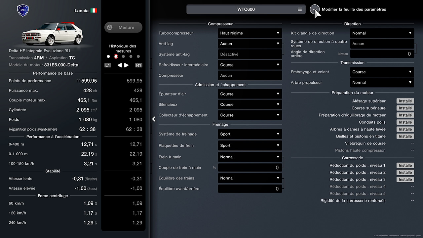
Task: Toggle Alésage supérieur Installé button
Action: tap(405, 101)
